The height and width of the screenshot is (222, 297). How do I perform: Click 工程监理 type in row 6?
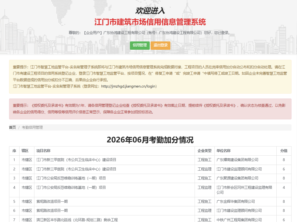(x=205, y=211)
